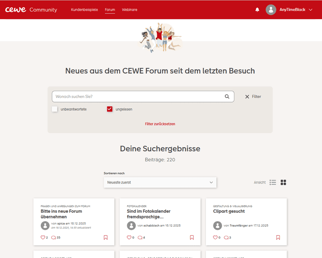This screenshot has height=258, width=322.
Task: Open the Kundenbeispiele section
Action: pos(85,10)
